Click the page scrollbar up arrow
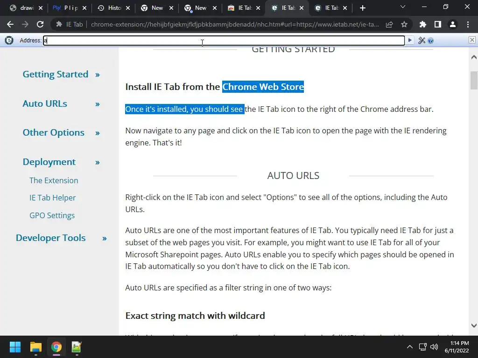The image size is (478, 358). click(x=474, y=57)
